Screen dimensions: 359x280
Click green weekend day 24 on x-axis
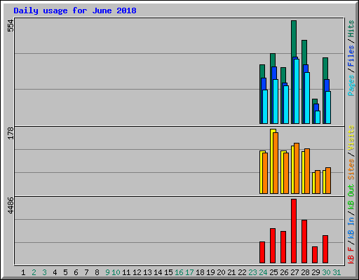pos(263,272)
